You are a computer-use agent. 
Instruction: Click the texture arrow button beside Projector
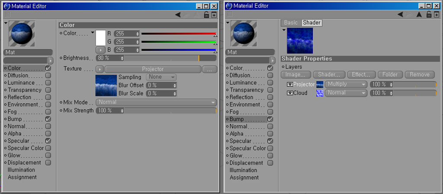(x=100, y=69)
